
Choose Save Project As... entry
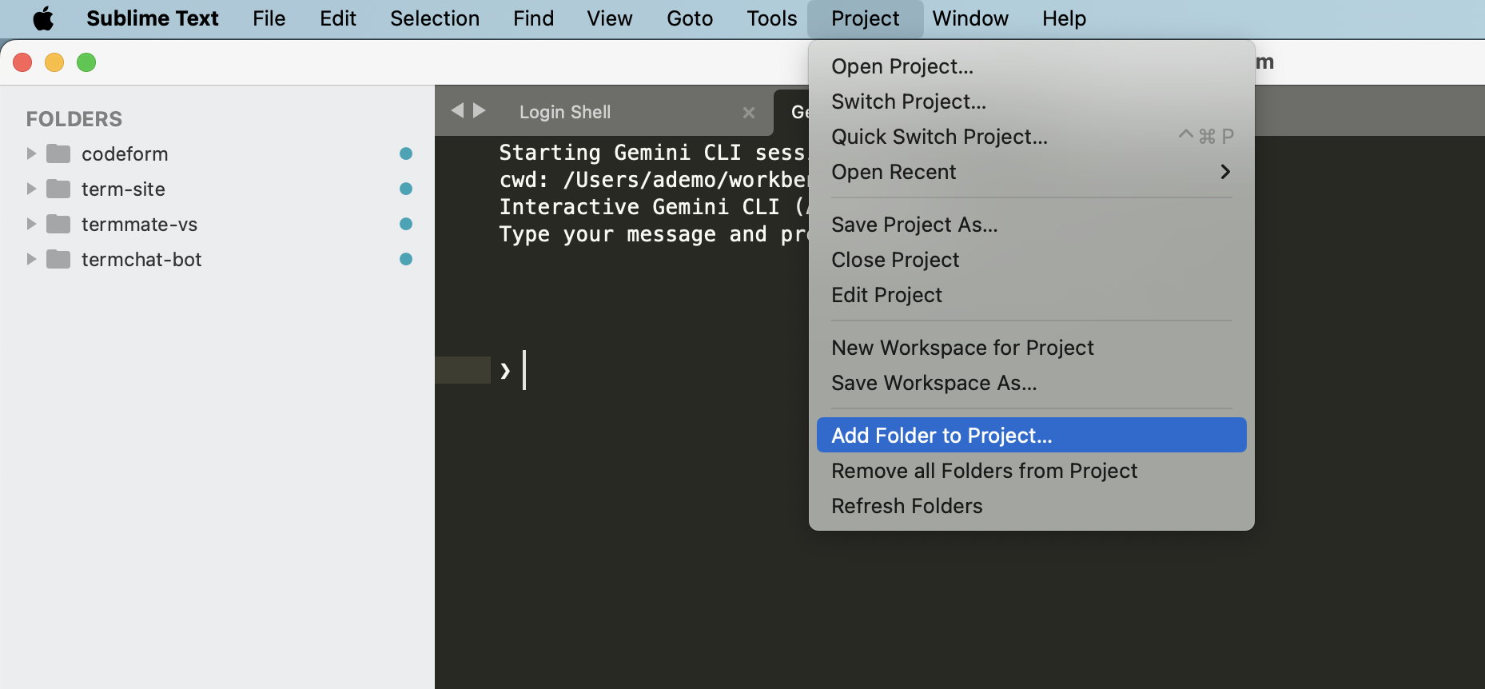tap(1031, 225)
